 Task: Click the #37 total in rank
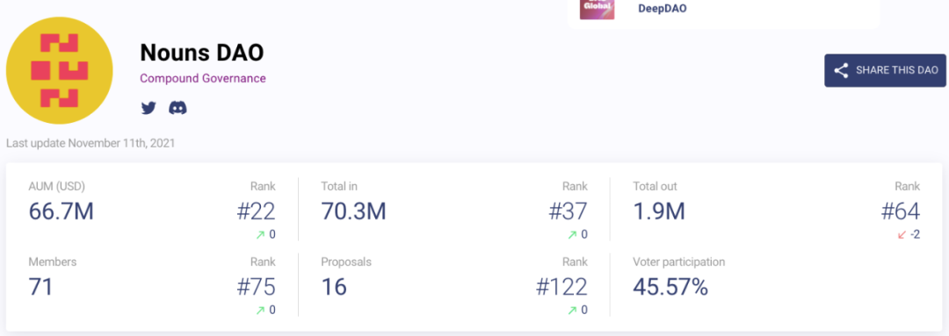[568, 211]
